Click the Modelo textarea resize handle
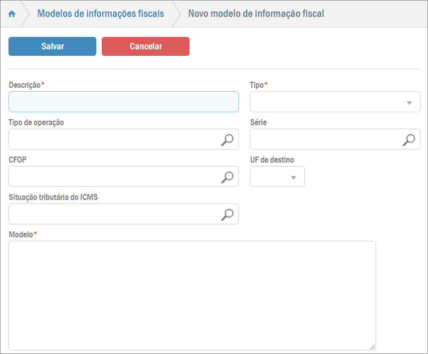 click(x=373, y=347)
